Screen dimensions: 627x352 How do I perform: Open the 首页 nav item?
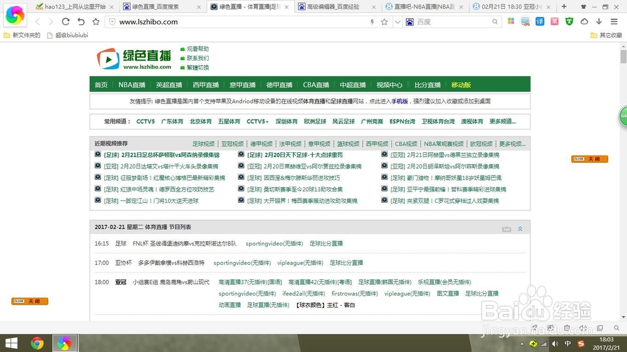pyautogui.click(x=101, y=85)
